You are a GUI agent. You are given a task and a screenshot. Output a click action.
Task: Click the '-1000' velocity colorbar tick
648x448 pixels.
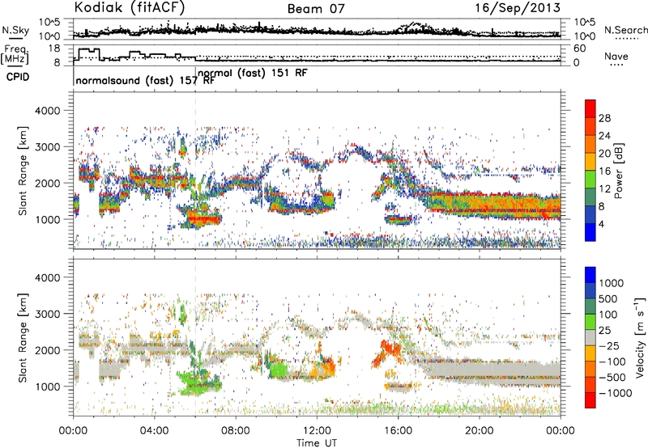[x=616, y=393]
